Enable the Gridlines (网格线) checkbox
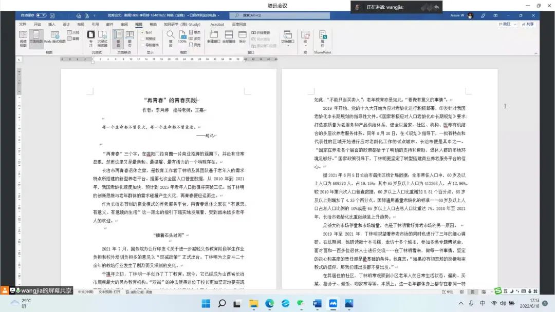The width and height of the screenshot is (555, 312). 142,38
